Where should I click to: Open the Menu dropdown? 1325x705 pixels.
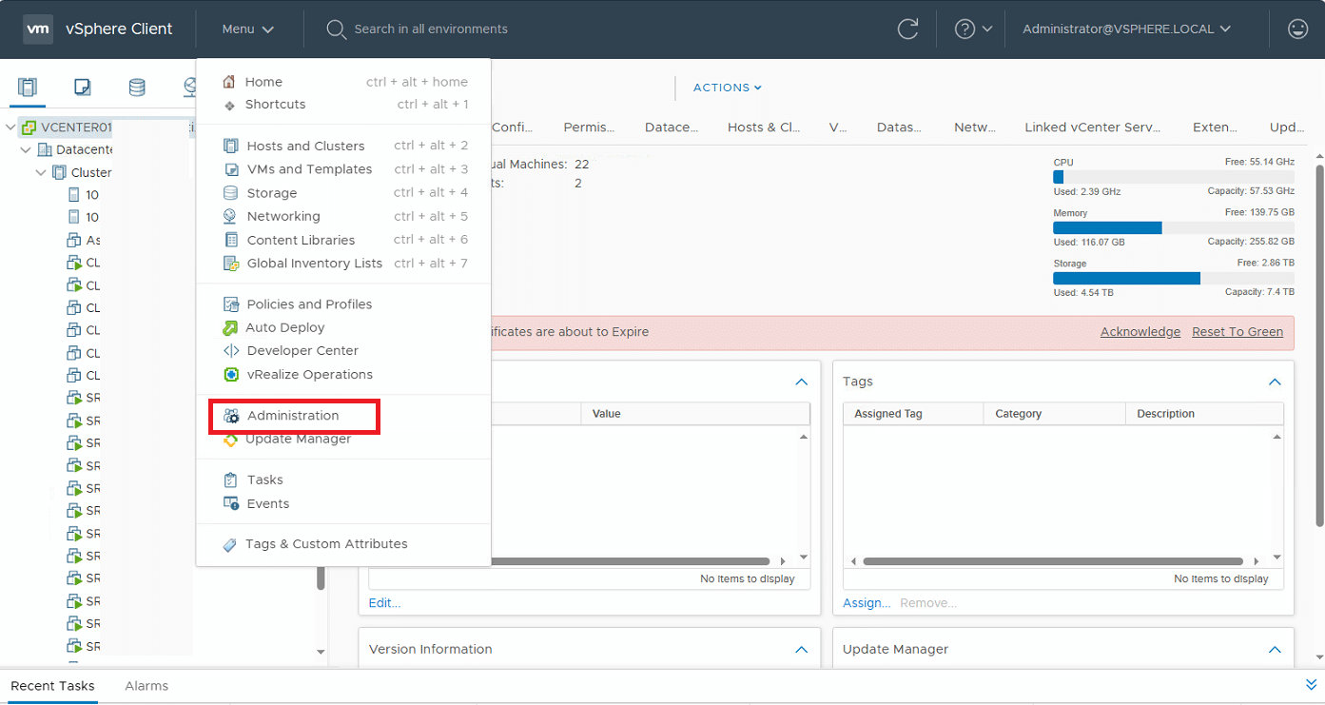coord(248,29)
